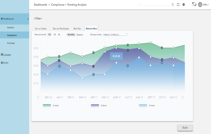Click the Back button
Screen dimensions: 211x134
[185, 128]
